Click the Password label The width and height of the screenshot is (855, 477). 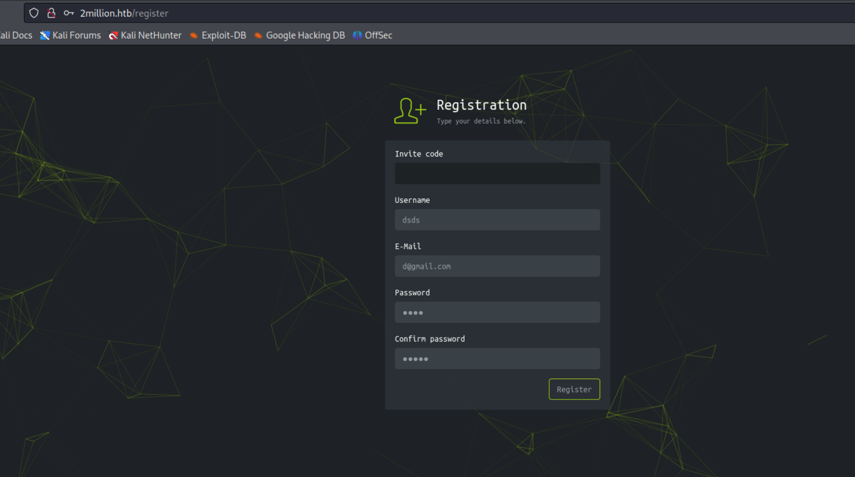pyautogui.click(x=412, y=292)
